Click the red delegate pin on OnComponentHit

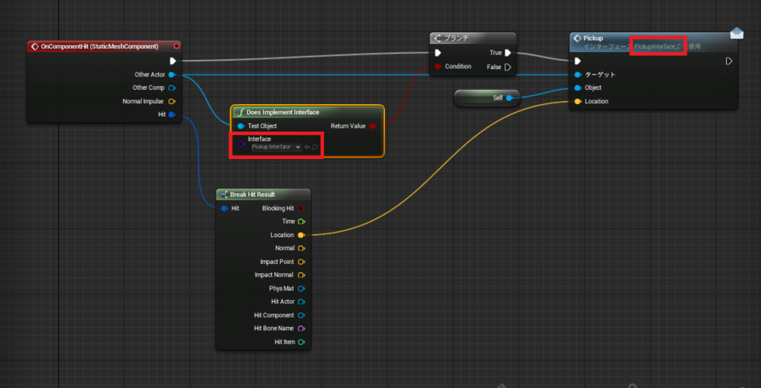pyautogui.click(x=177, y=46)
